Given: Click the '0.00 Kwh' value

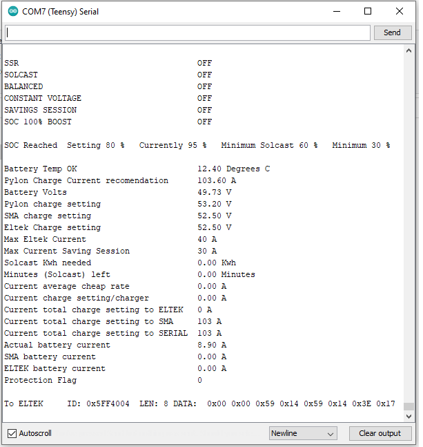Looking at the screenshot, I should click(x=217, y=263).
